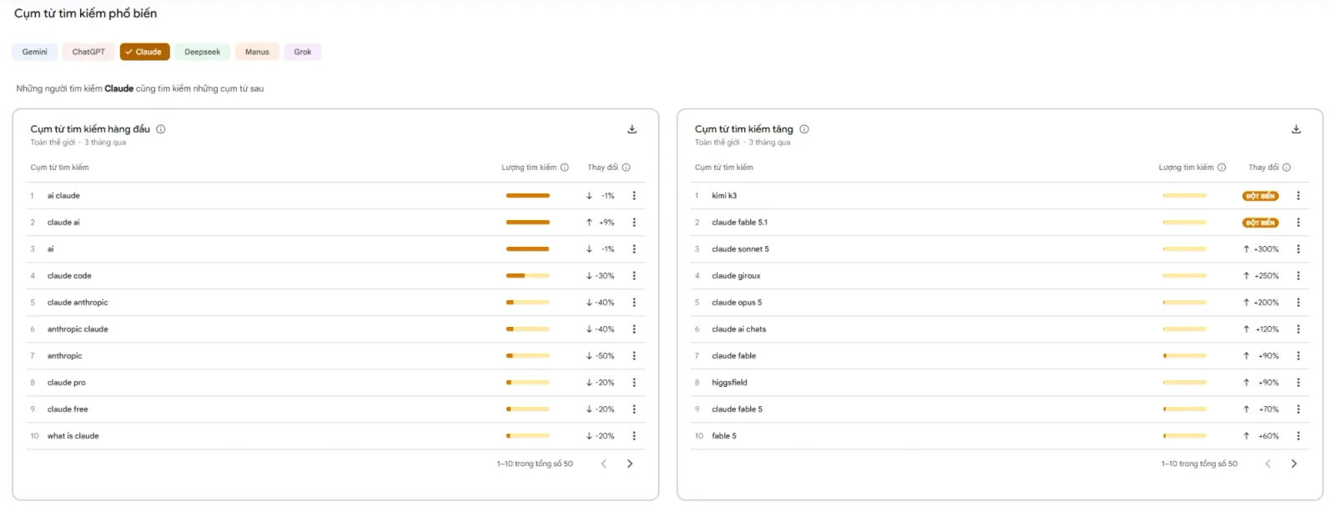Click the 'kimi k3' rising term

[x=724, y=196]
